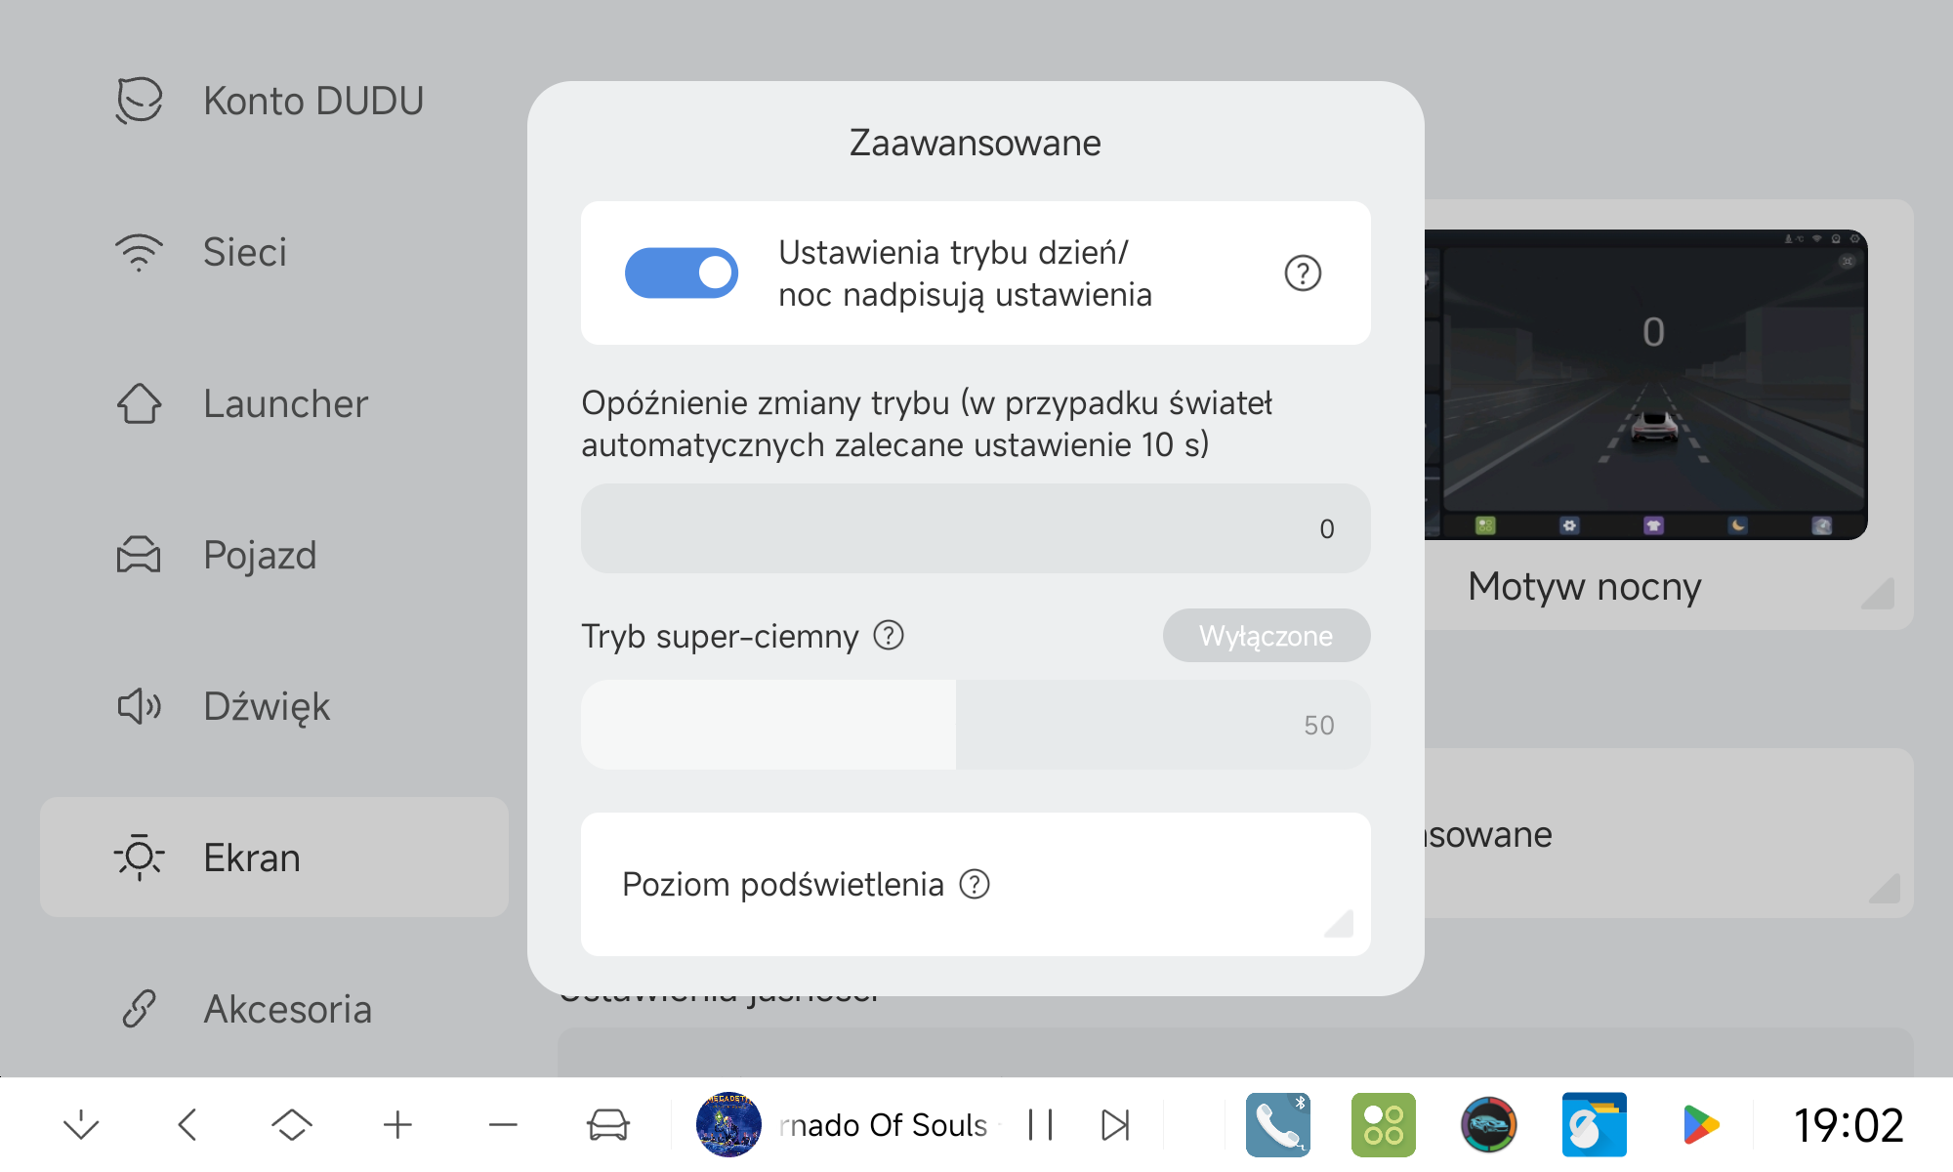1953x1172 pixels.
Task: Open Akcesoria accessories section
Action: [273, 1009]
